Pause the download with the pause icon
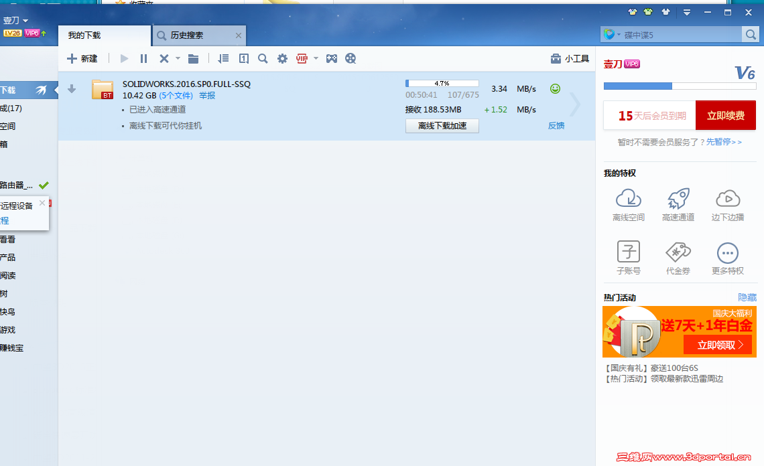The image size is (764, 466). [x=143, y=59]
